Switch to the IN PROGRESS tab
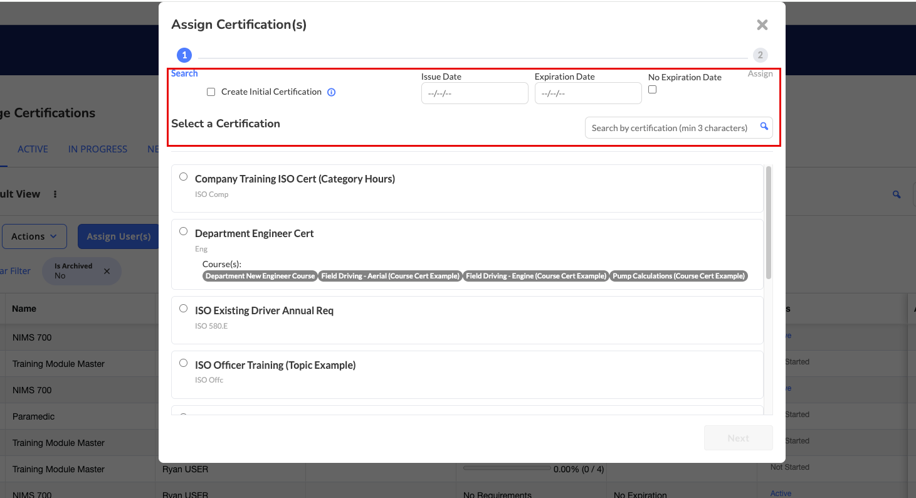The height and width of the screenshot is (498, 916). [x=98, y=149]
